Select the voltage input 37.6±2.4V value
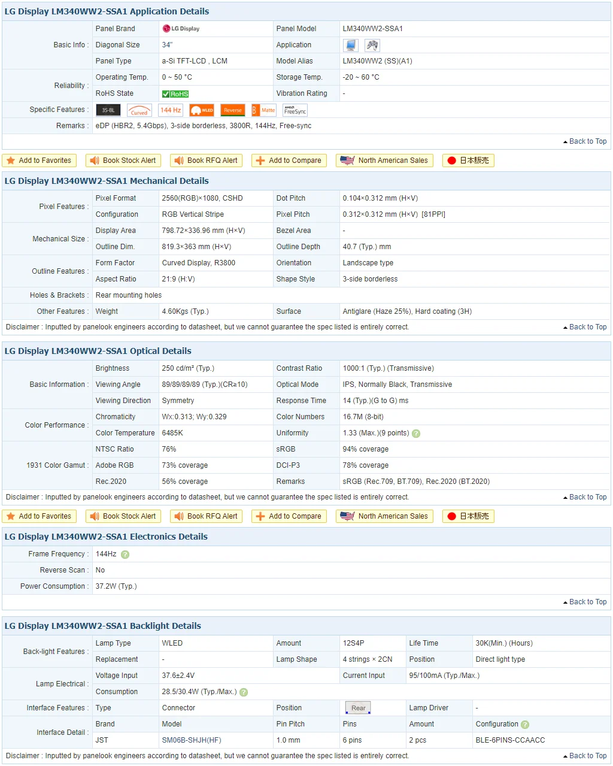 click(x=178, y=676)
